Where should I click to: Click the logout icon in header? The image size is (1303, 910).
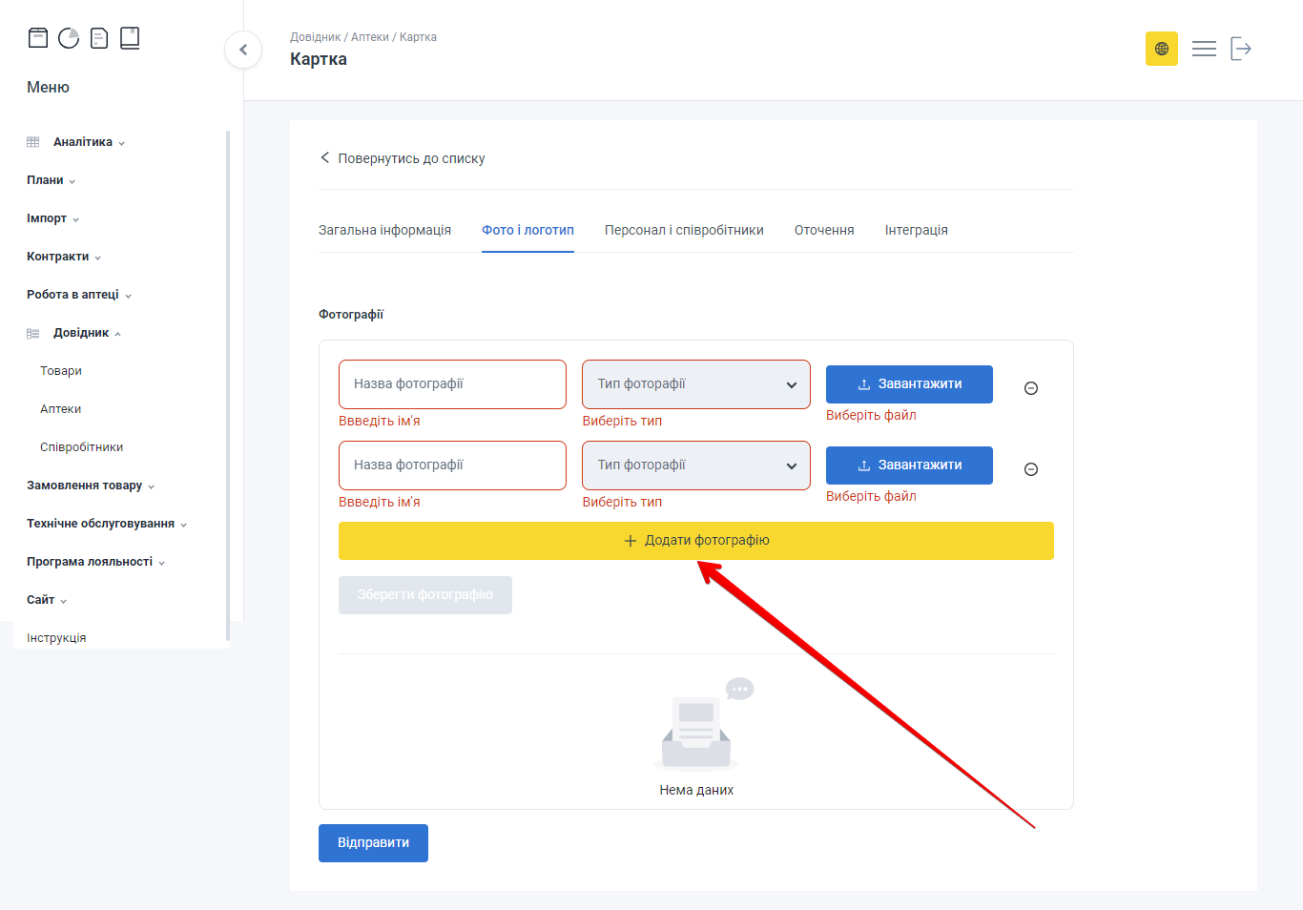click(x=1240, y=49)
